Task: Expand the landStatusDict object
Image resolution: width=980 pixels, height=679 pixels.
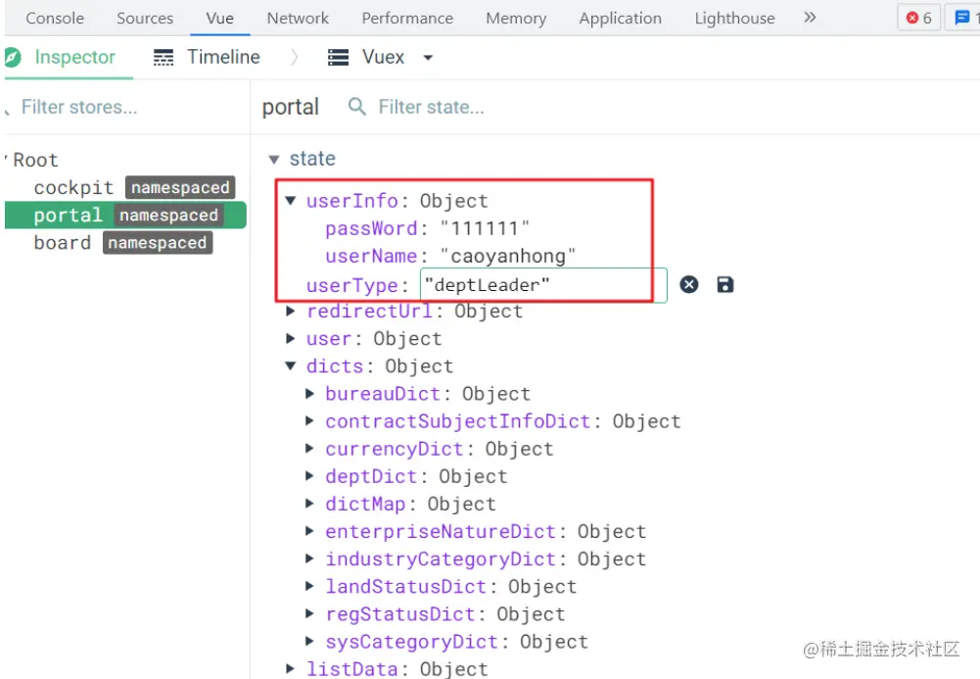Action: (309, 586)
